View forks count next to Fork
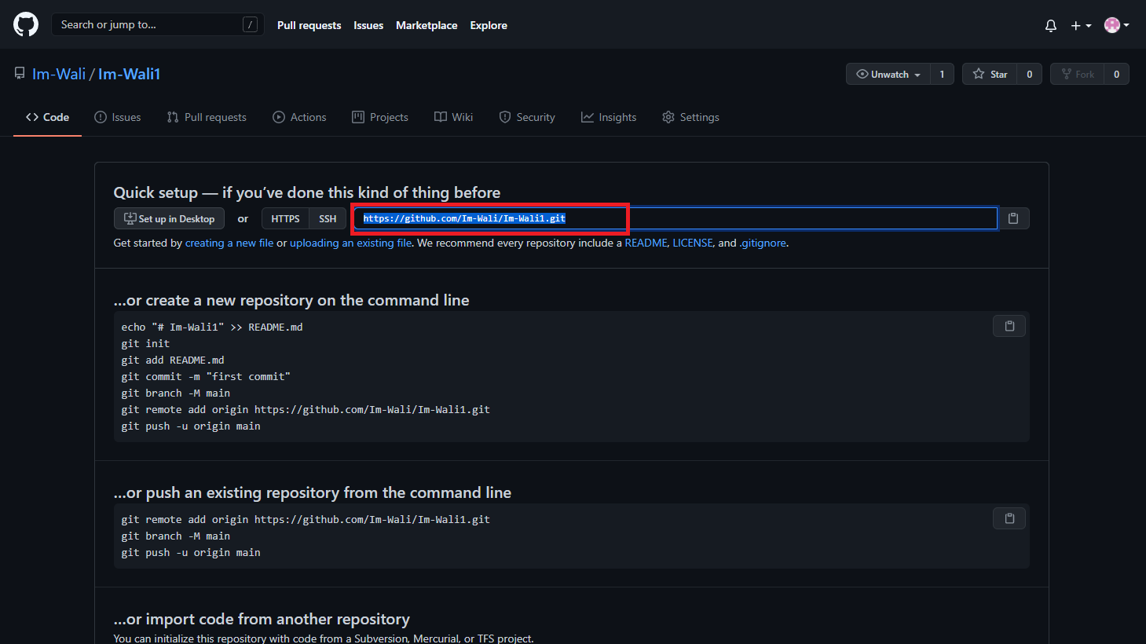This screenshot has height=644, width=1146. (x=1116, y=74)
